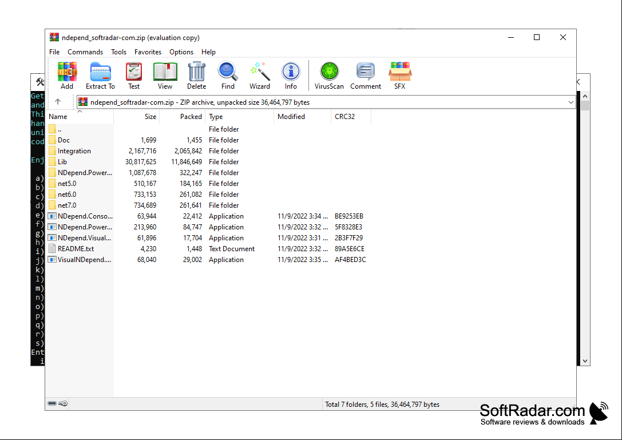Go up one folder level arrow

[58, 102]
